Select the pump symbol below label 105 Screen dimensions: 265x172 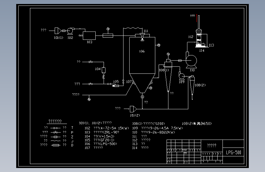click(x=116, y=86)
